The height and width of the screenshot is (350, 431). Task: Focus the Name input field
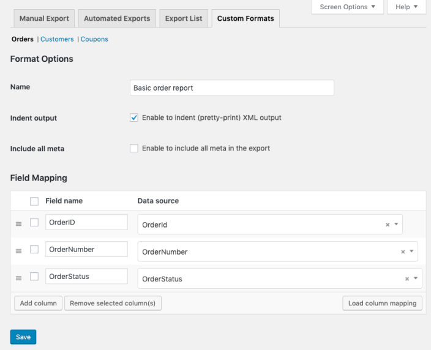click(x=232, y=87)
